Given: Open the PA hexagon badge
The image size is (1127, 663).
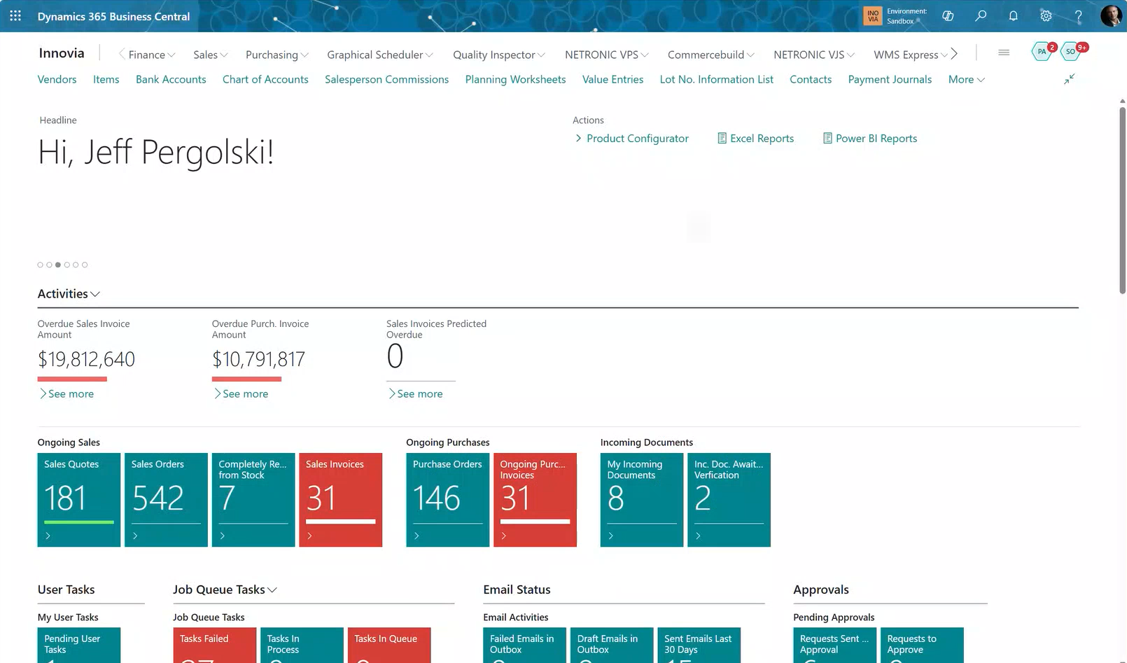Looking at the screenshot, I should pyautogui.click(x=1042, y=51).
